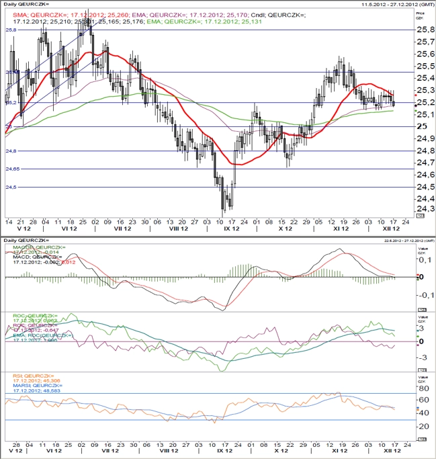The image size is (436, 459).
Task: Click the IX 12 month label on price timeline
Action: [x=232, y=228]
